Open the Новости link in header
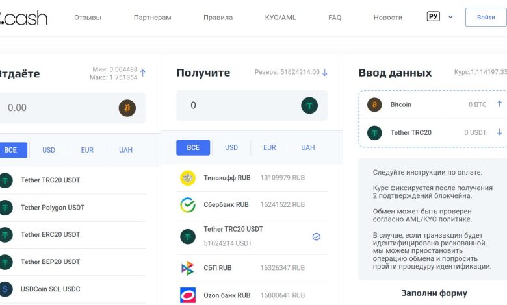507x305 pixels. tap(387, 18)
